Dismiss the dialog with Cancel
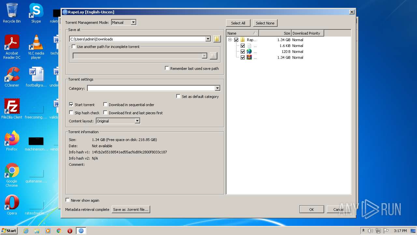417x235 pixels. point(338,210)
